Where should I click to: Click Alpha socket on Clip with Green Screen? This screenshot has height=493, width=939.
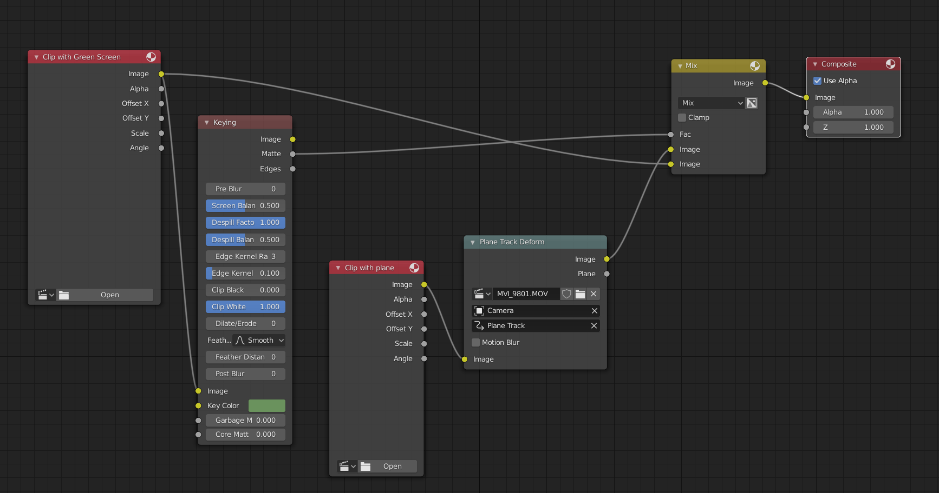[x=161, y=89]
